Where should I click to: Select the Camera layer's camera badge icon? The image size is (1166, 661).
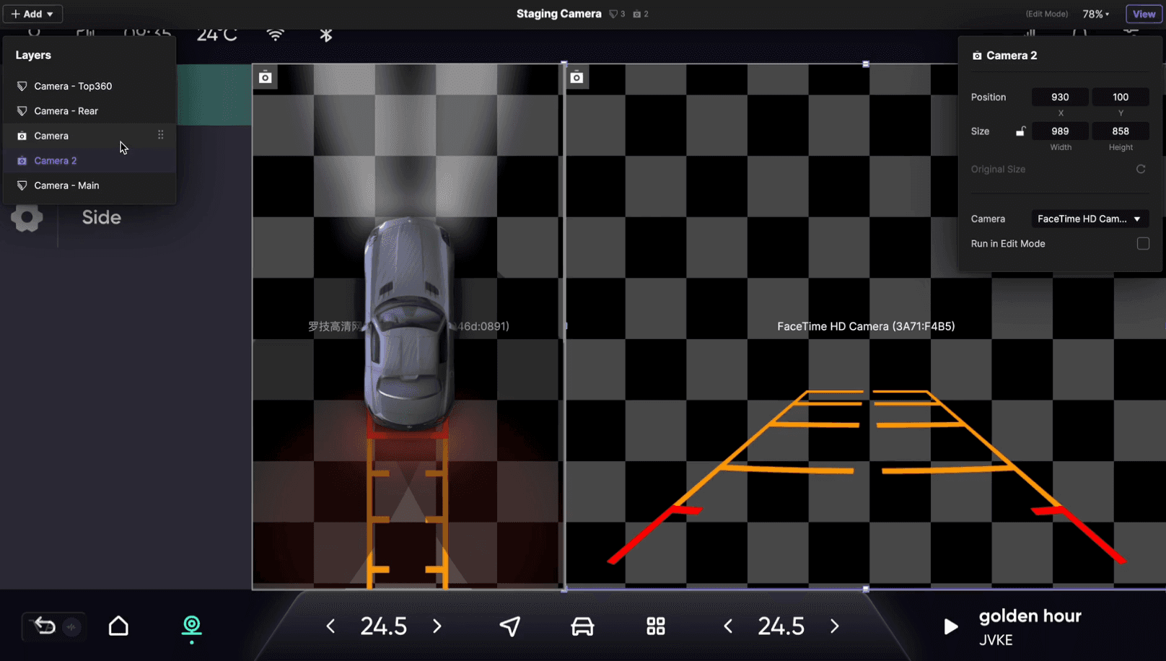coord(22,135)
